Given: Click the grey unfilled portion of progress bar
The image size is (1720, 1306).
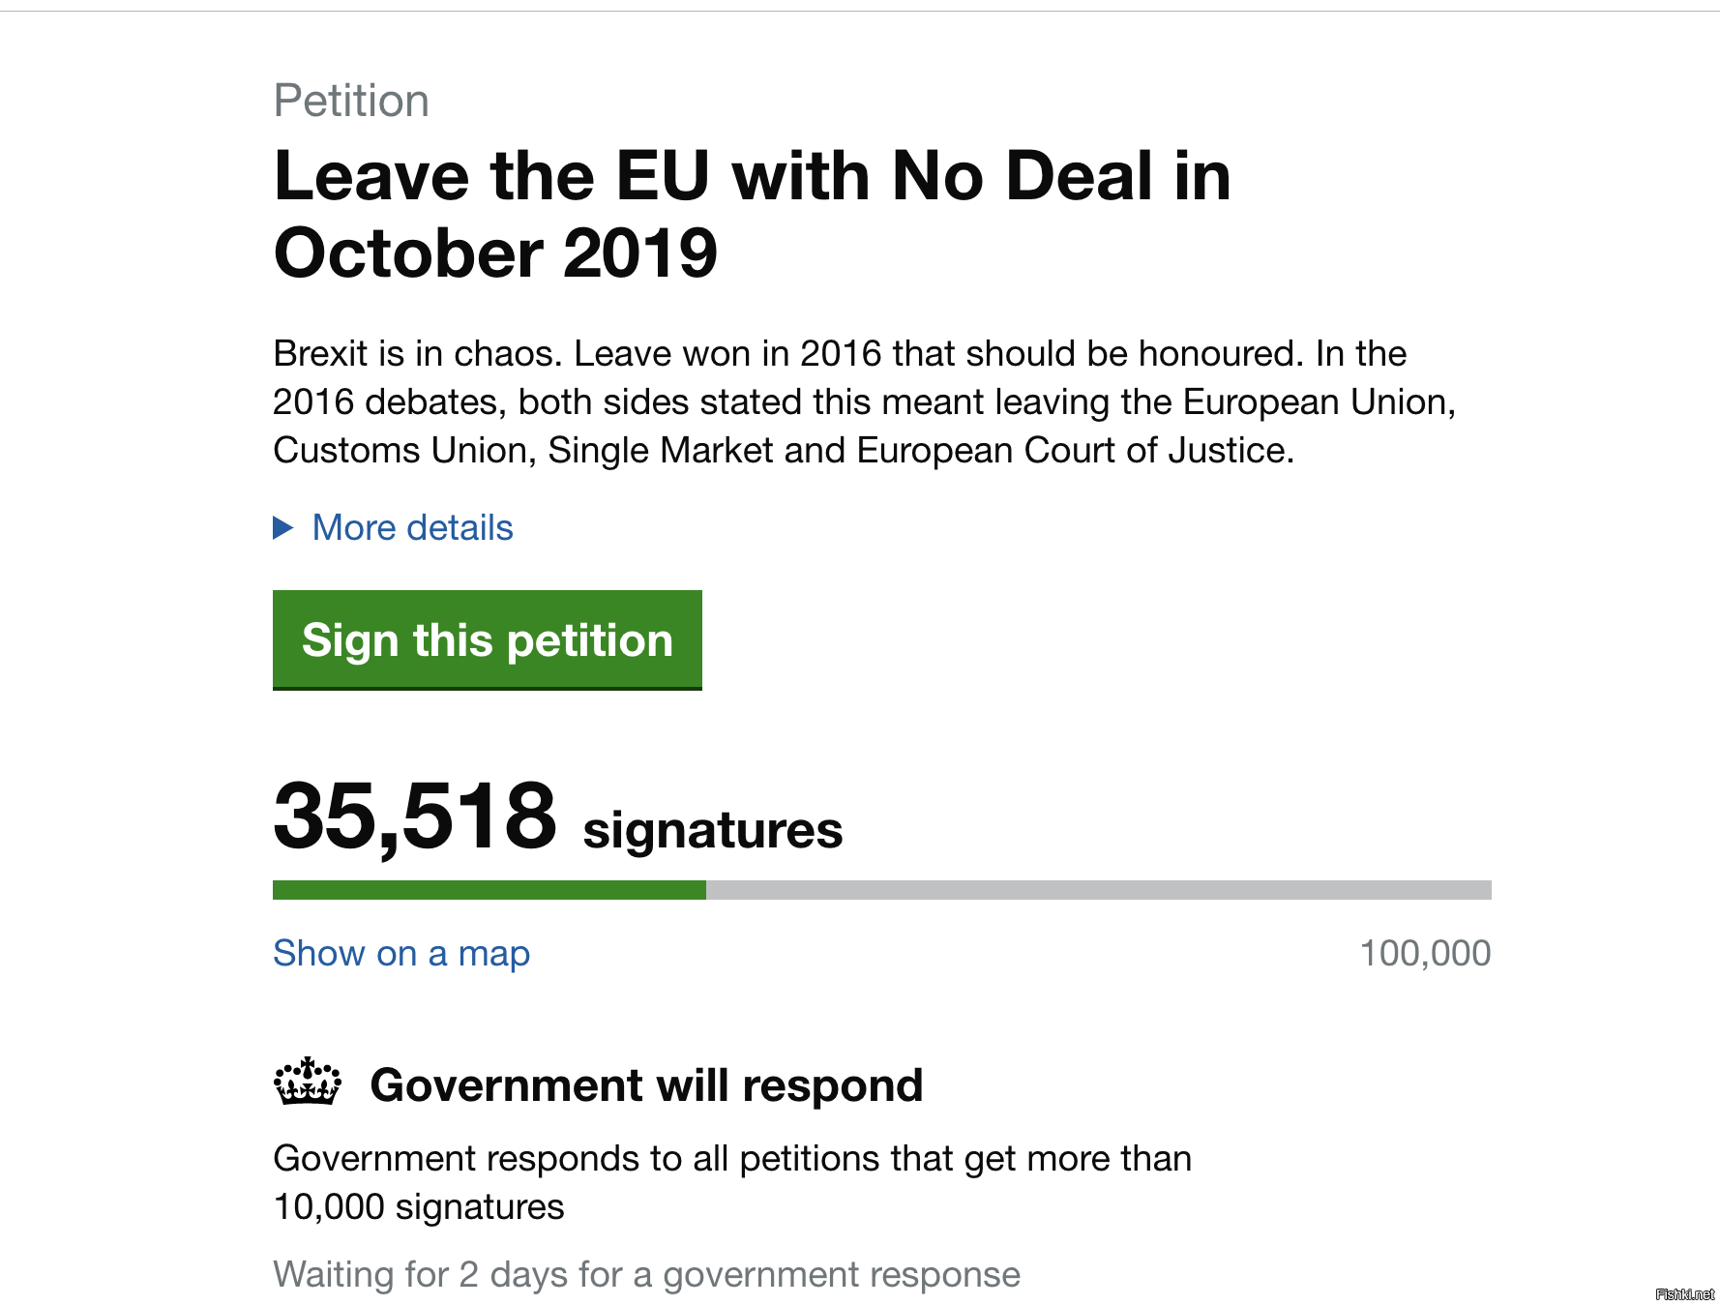Looking at the screenshot, I should (x=1099, y=890).
